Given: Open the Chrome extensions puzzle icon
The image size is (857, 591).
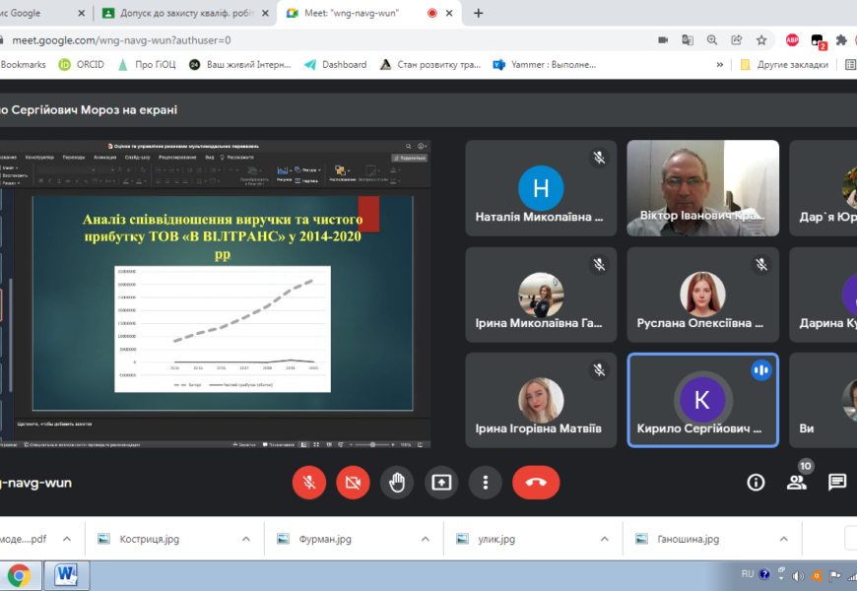Looking at the screenshot, I should click(x=841, y=40).
